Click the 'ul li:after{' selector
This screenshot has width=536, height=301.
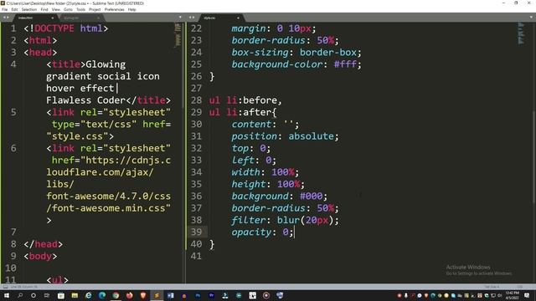pos(243,112)
